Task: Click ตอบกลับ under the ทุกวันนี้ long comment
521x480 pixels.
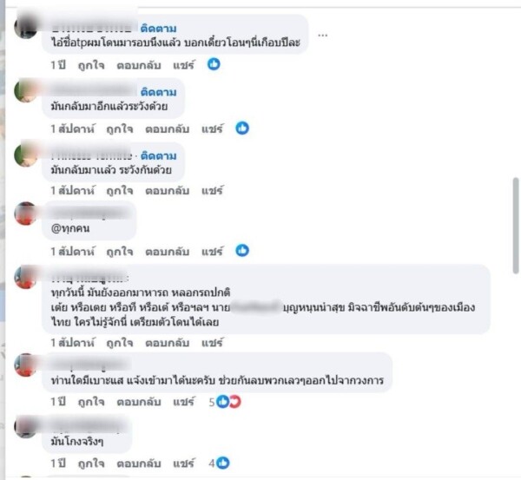Action: tap(167, 343)
